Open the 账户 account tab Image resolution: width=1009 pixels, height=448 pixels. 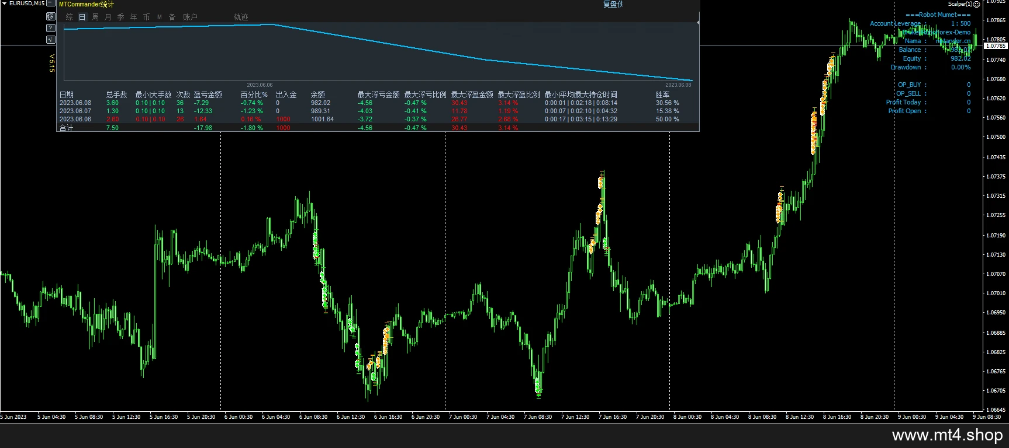tap(190, 17)
